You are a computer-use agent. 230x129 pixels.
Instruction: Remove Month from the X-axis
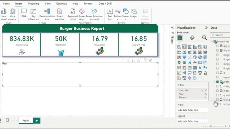pos(206,97)
